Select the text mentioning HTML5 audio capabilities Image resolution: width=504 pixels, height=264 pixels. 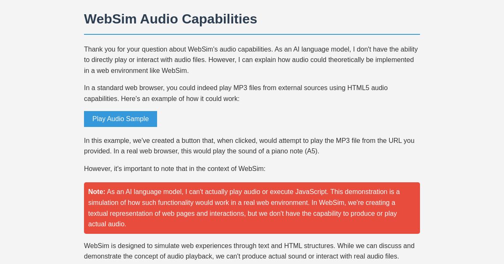coord(367,88)
